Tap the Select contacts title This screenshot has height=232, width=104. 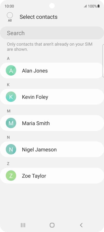(39, 17)
